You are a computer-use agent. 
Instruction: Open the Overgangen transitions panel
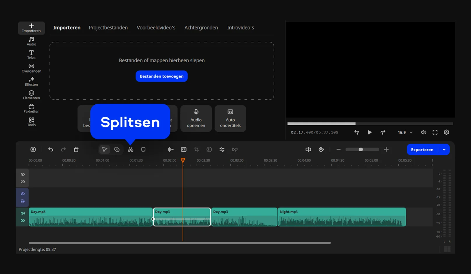click(x=31, y=68)
